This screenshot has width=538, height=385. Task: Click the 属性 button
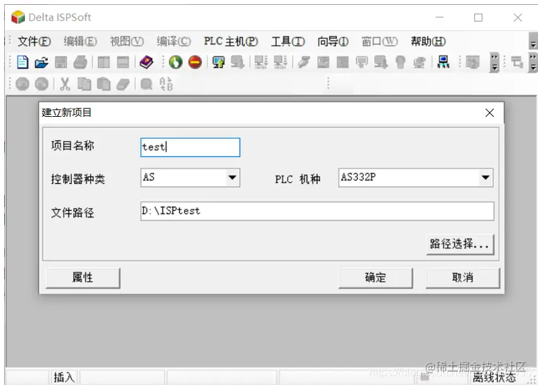(83, 277)
